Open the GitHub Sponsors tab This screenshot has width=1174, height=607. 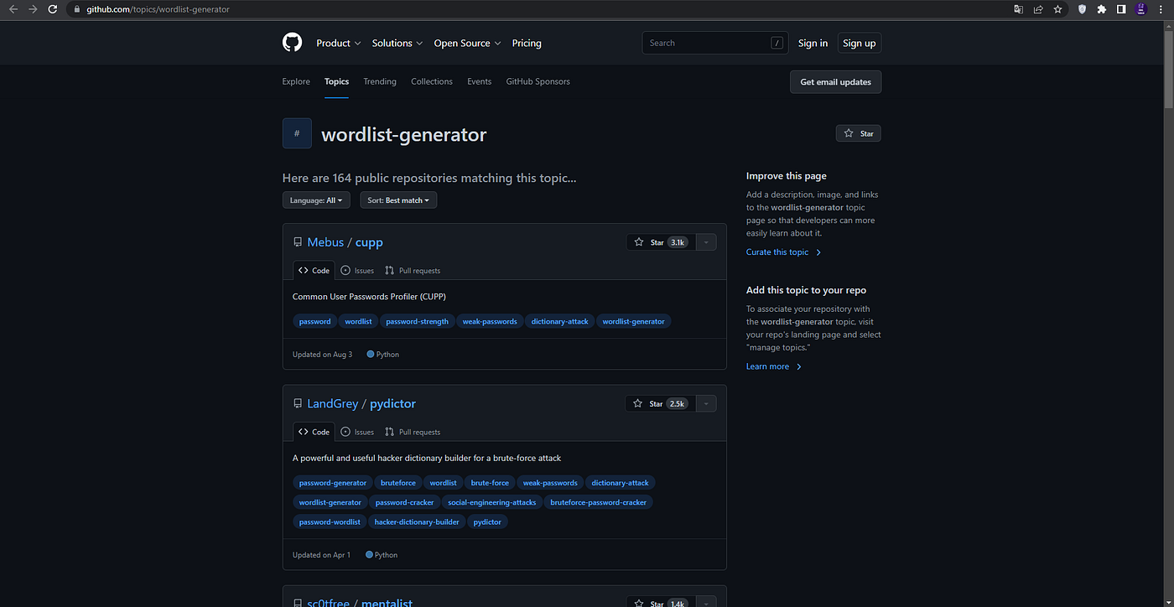(x=538, y=81)
